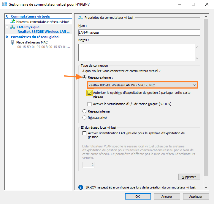Image resolution: width=214 pixels, height=204 pixels.
Task: Select Plage d'adresses MAC tree item
Action: (x=32, y=42)
